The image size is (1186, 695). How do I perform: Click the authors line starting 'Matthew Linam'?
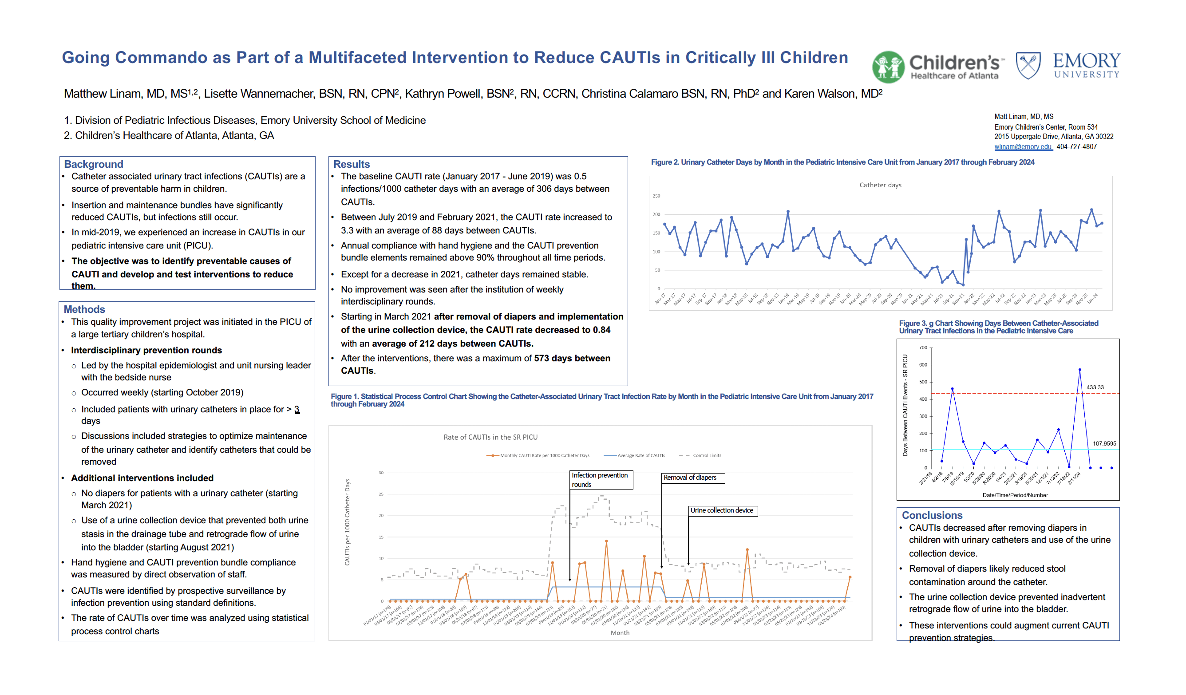pyautogui.click(x=473, y=93)
